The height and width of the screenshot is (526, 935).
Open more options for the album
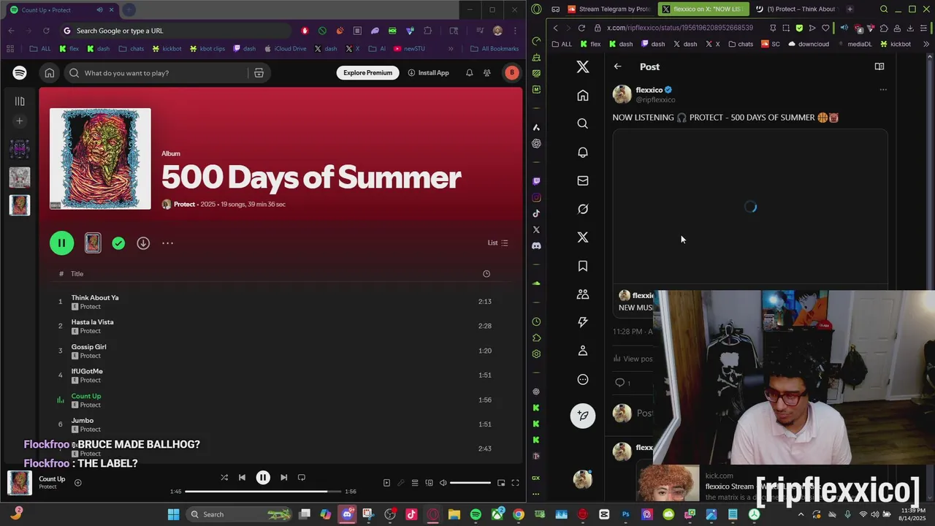click(x=167, y=243)
